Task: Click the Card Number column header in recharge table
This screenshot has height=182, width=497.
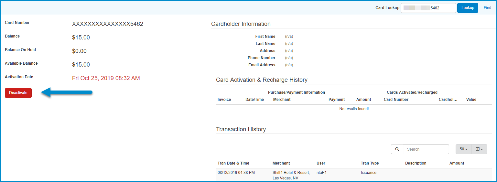Action: 396,100
